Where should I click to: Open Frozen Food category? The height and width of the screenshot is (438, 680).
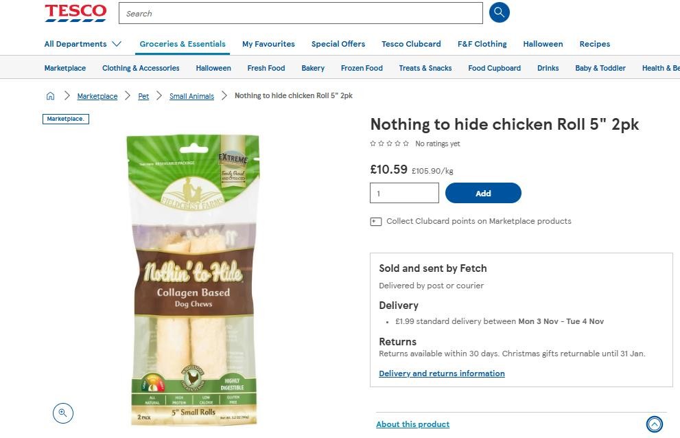(362, 68)
